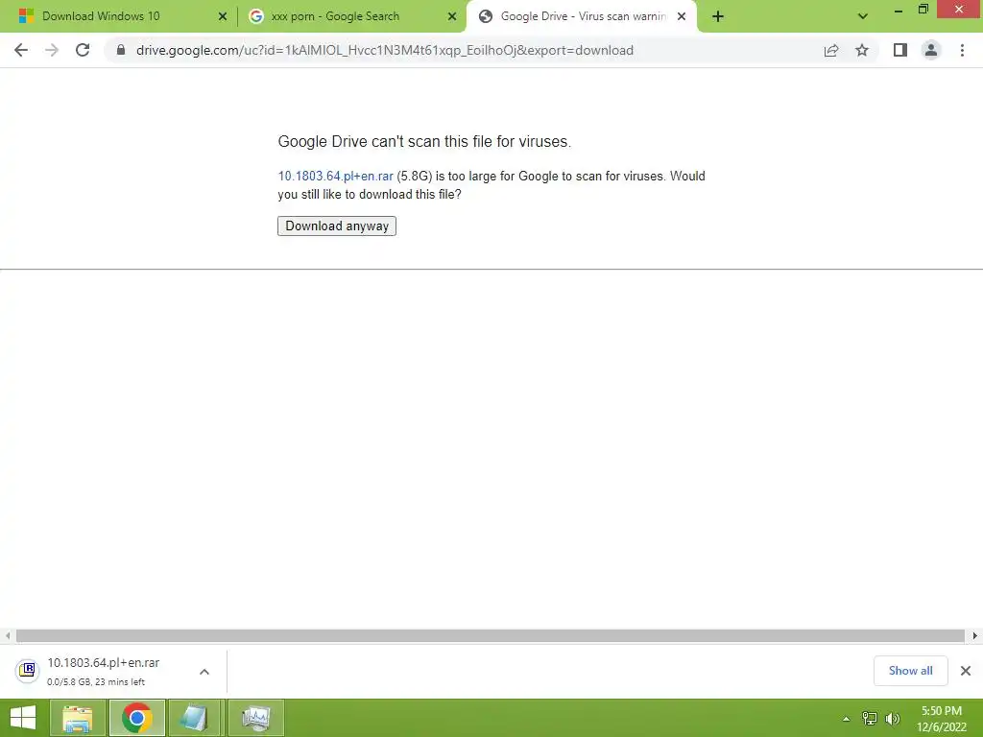Open the volume control tray icon

(893, 718)
